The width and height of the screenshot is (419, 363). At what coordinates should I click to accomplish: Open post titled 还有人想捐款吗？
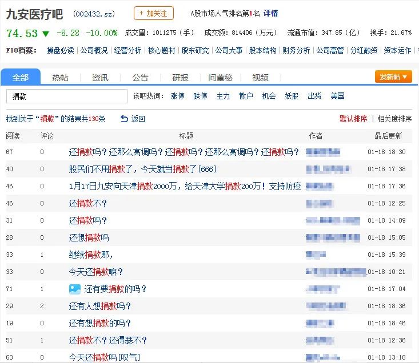point(100,306)
